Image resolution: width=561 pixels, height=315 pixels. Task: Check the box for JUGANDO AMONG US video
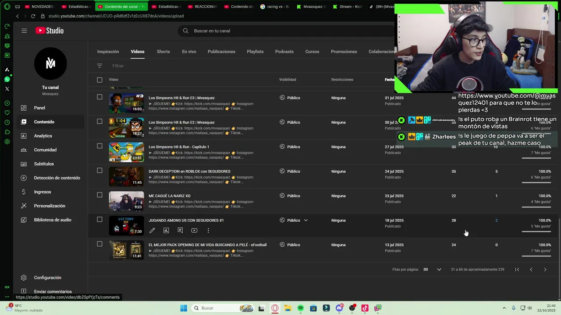99,220
